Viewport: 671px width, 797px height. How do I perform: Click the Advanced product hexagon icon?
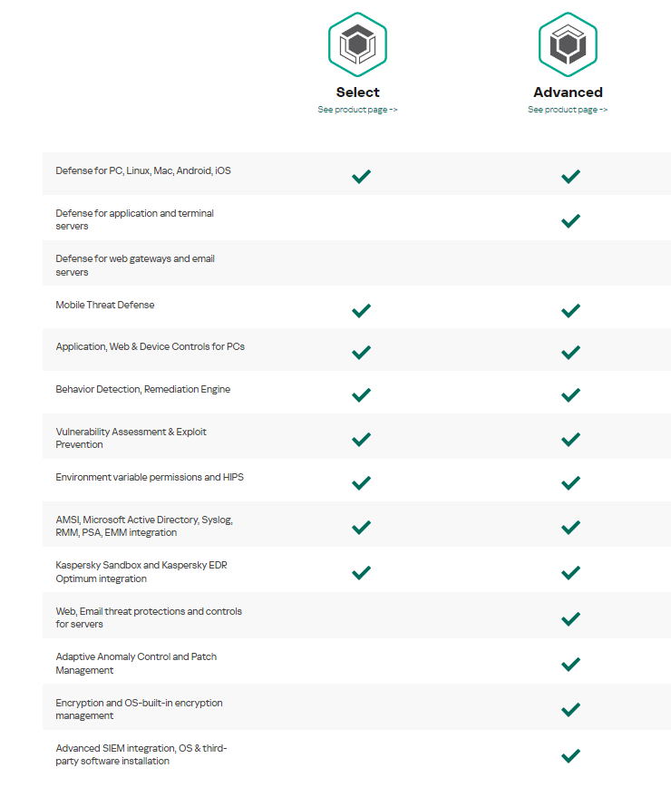coord(568,44)
